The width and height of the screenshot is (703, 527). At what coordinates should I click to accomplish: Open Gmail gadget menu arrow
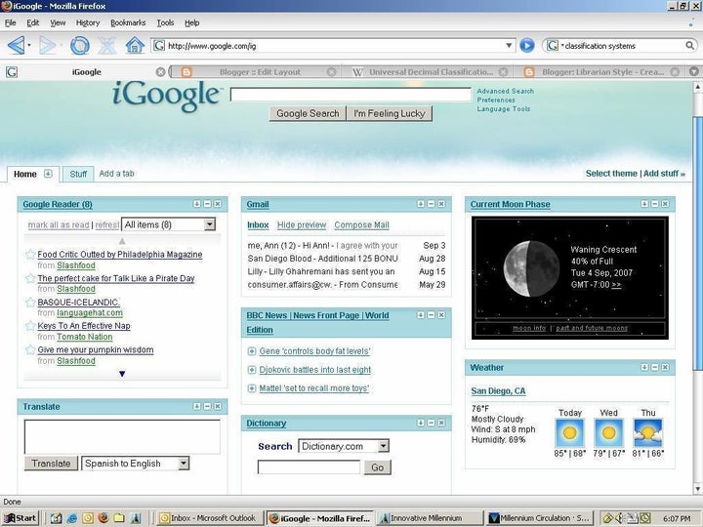(x=421, y=204)
